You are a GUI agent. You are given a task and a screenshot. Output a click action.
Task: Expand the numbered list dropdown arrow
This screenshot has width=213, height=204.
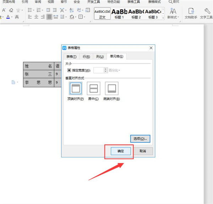[42, 10]
